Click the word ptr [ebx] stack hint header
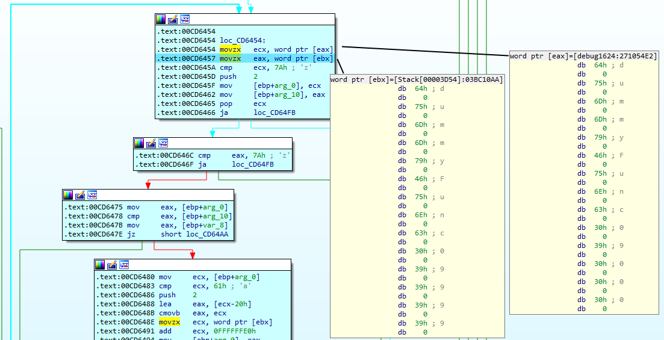Viewport: 664px width, 340px height. [417, 80]
